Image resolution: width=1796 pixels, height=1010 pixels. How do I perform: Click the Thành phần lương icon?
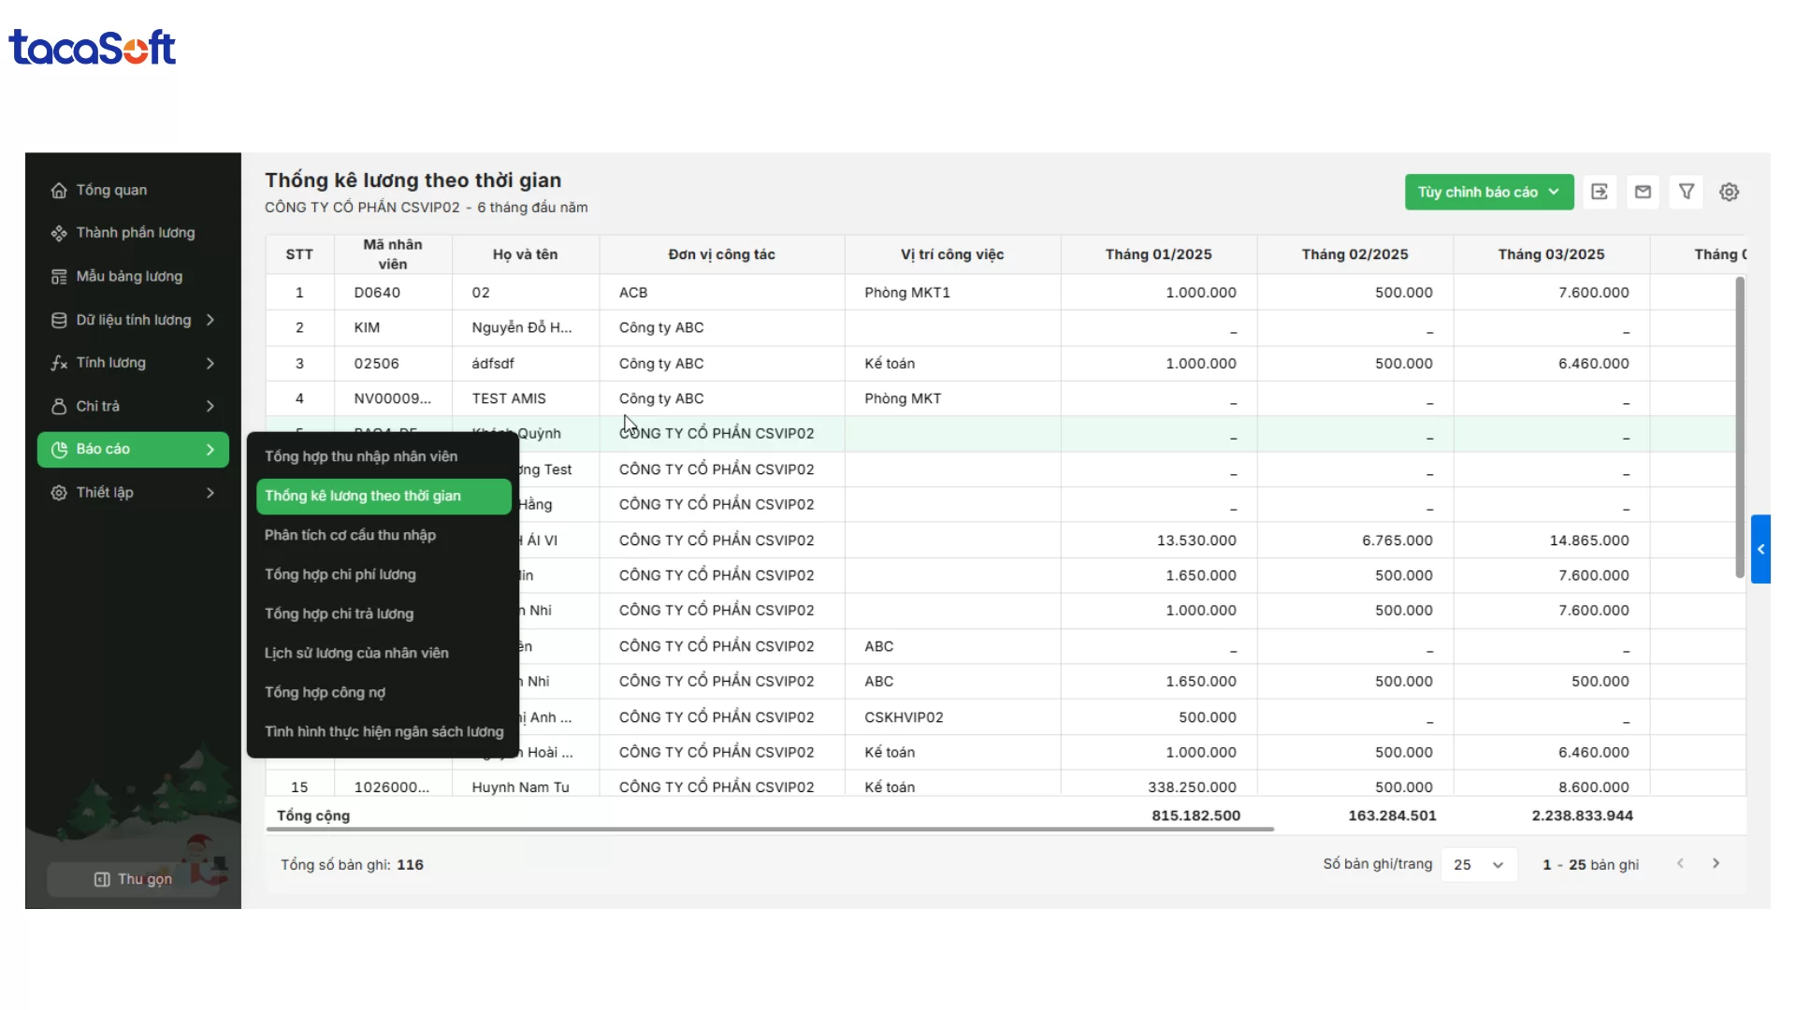pos(59,233)
